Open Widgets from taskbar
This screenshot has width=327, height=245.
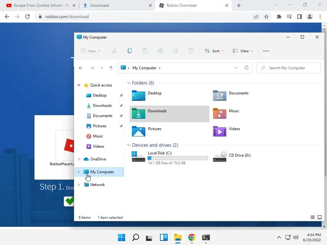[x=164, y=237]
